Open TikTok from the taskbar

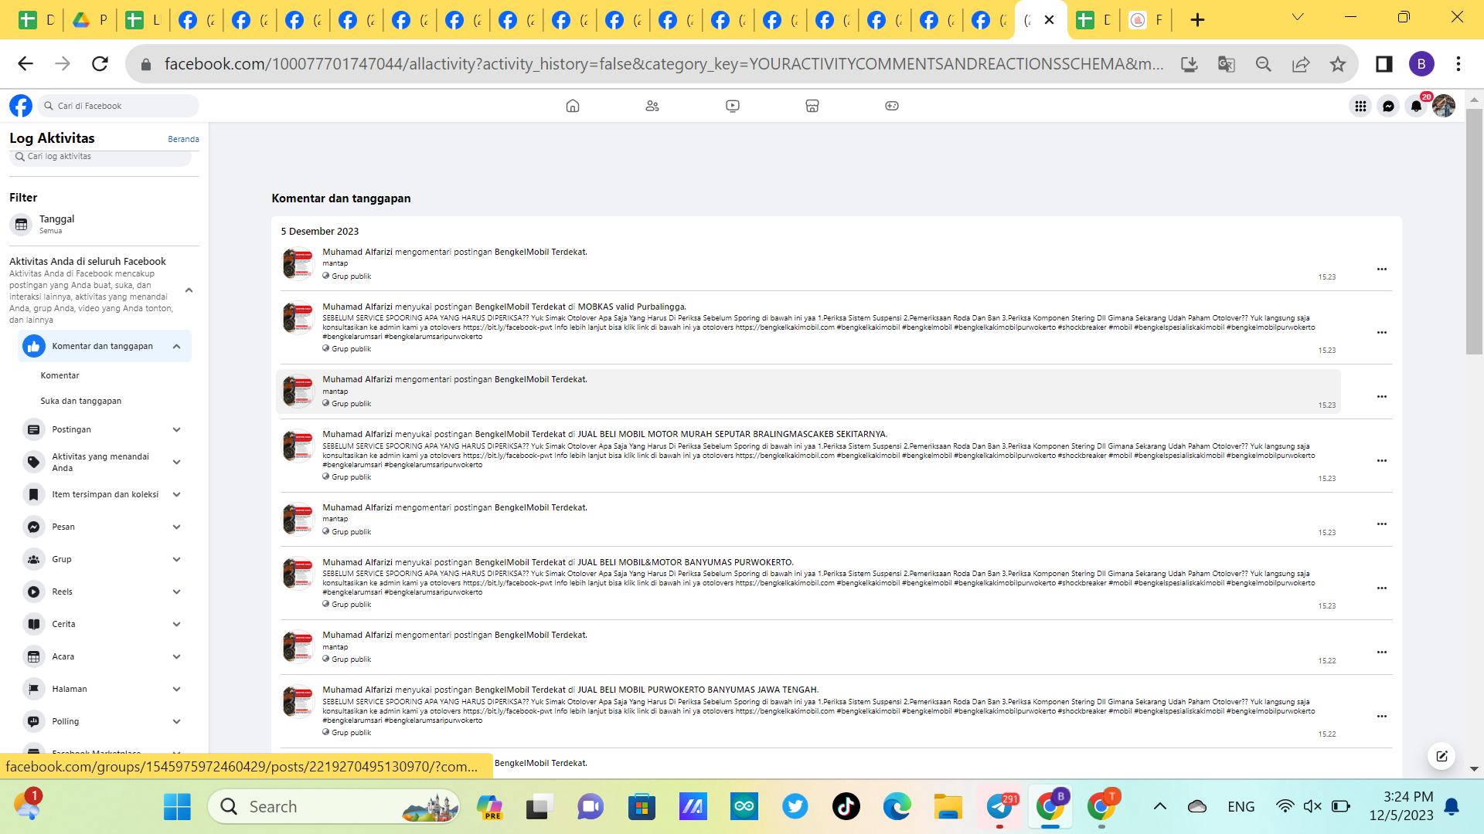pyautogui.click(x=846, y=807)
